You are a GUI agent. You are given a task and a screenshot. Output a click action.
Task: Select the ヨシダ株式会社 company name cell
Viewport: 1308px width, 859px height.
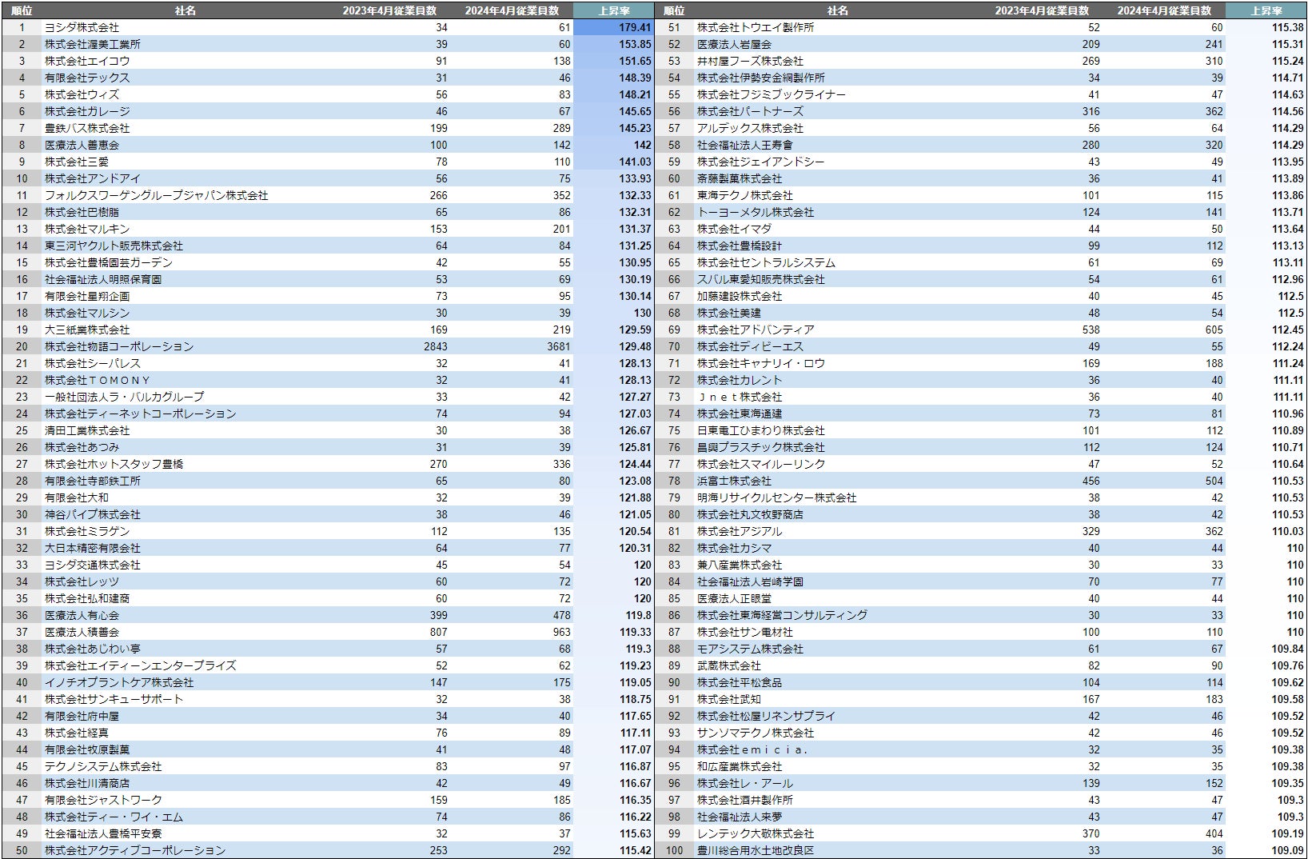click(x=82, y=27)
